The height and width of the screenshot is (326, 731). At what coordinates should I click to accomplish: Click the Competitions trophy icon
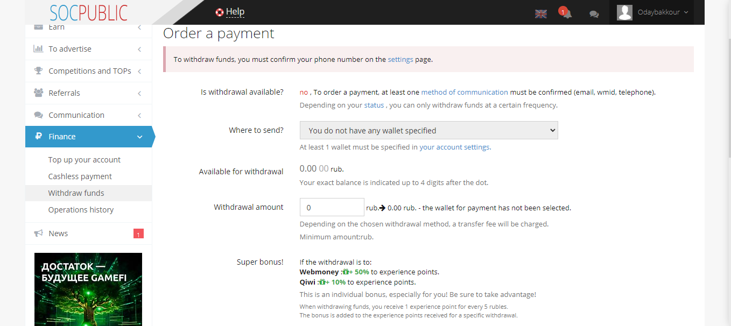tap(38, 71)
